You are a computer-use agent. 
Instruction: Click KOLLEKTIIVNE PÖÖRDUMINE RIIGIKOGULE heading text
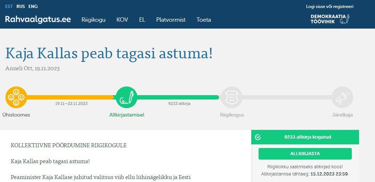tap(69, 145)
